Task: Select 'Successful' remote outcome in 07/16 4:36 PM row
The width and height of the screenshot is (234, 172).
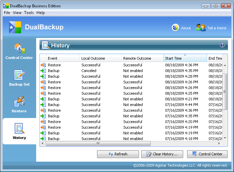Action: pos(133,110)
